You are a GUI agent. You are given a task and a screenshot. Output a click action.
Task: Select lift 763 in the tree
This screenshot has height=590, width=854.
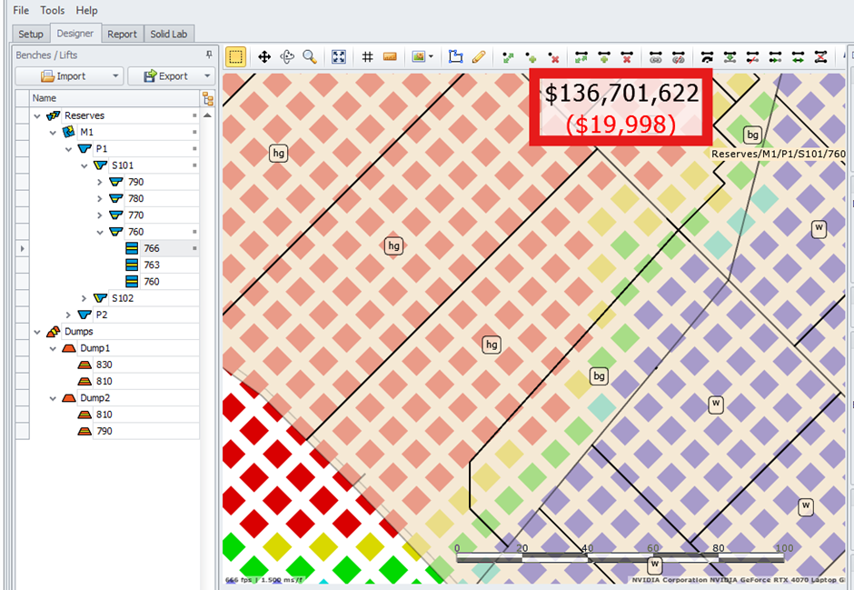151,265
